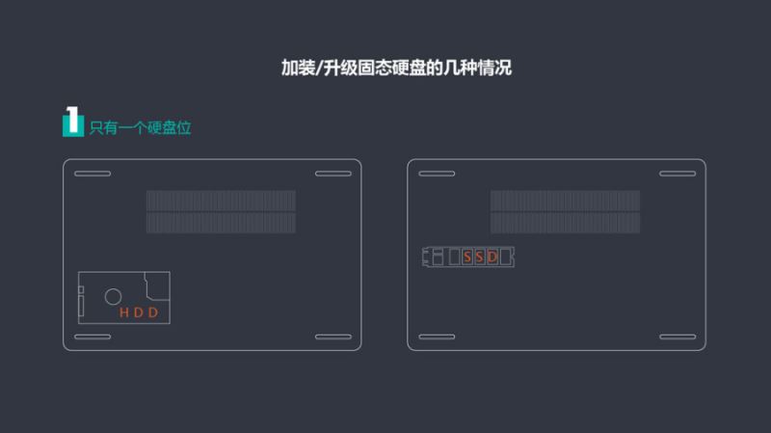The height and width of the screenshot is (433, 771).
Task: Click bottom-right rubber foot of SSD laptop
Action: pyautogui.click(x=678, y=338)
